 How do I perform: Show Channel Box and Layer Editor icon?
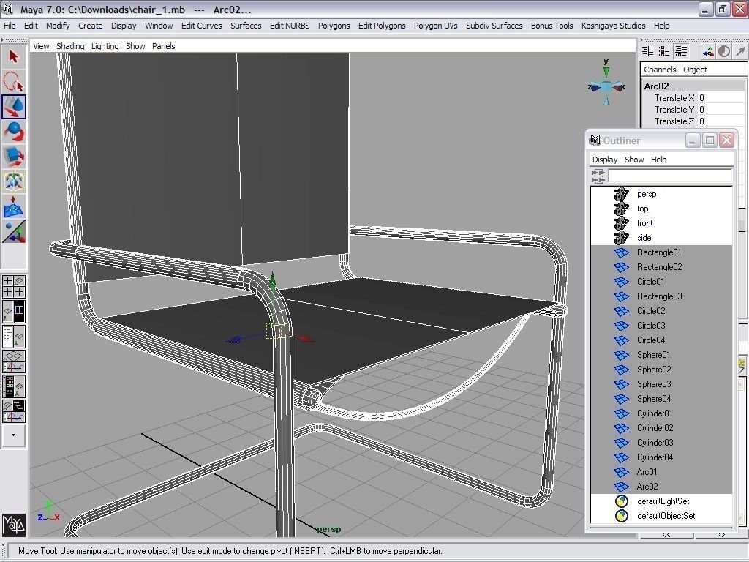tap(681, 52)
